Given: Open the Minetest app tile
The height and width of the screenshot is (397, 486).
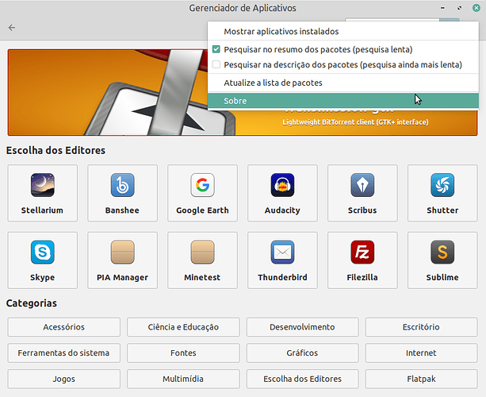Looking at the screenshot, I should tap(202, 260).
